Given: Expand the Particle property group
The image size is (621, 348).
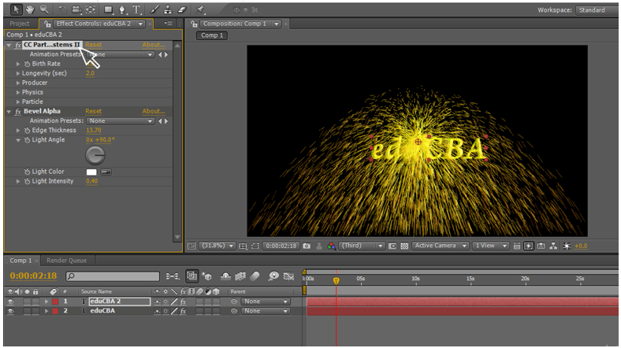Looking at the screenshot, I should coord(18,102).
